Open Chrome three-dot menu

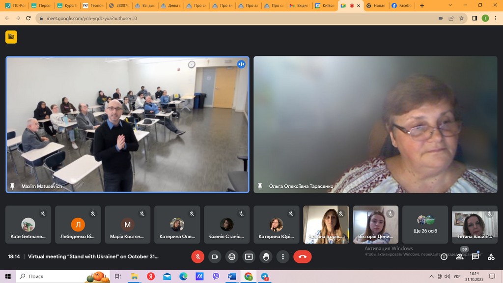[496, 18]
